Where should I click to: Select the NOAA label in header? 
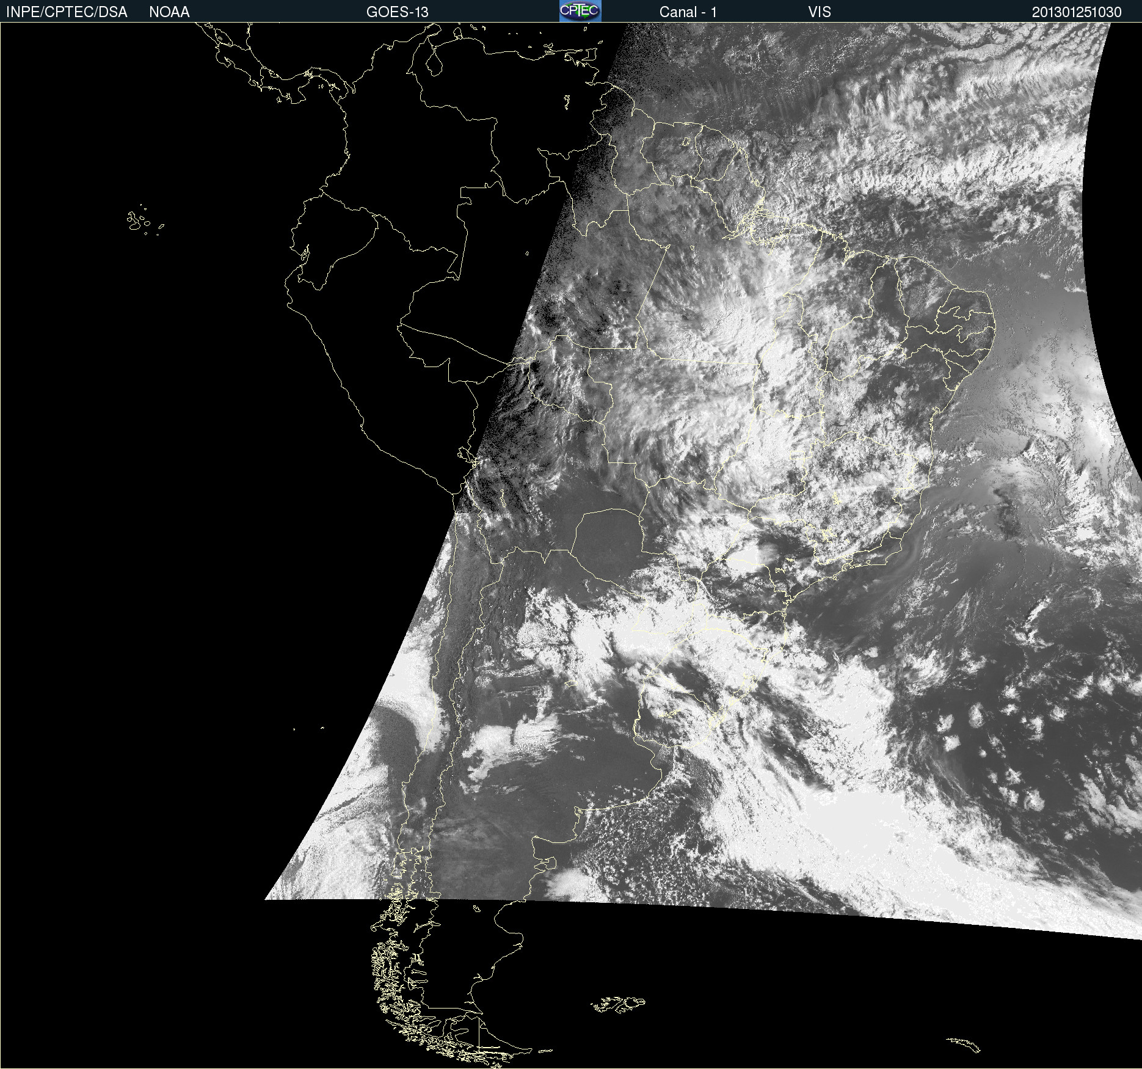[x=169, y=12]
